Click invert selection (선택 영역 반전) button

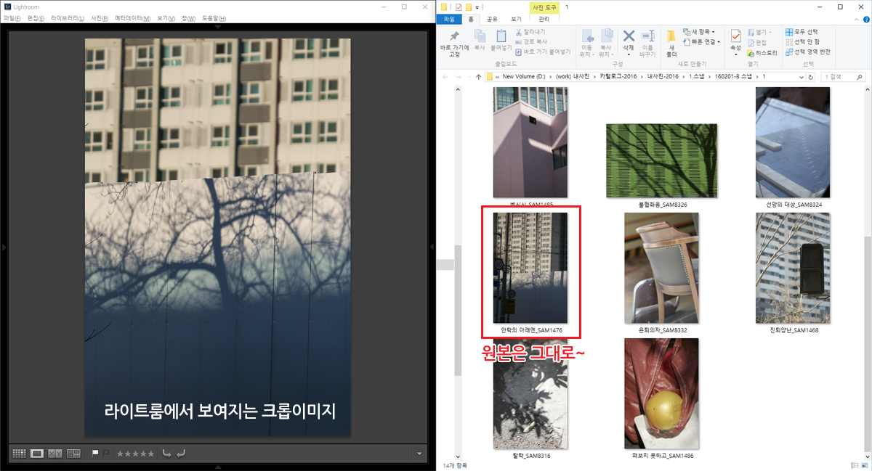[x=807, y=52]
